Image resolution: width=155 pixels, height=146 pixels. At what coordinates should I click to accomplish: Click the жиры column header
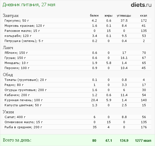pyautogui.click(x=108, y=16)
